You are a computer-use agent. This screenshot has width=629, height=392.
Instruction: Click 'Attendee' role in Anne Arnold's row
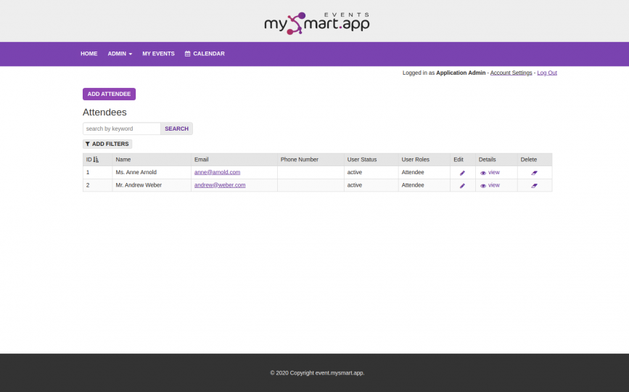413,172
